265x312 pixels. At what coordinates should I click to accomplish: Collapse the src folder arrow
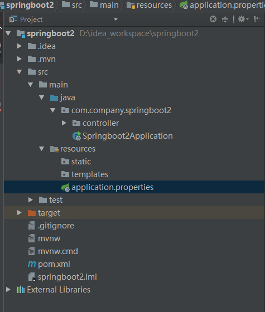point(20,72)
